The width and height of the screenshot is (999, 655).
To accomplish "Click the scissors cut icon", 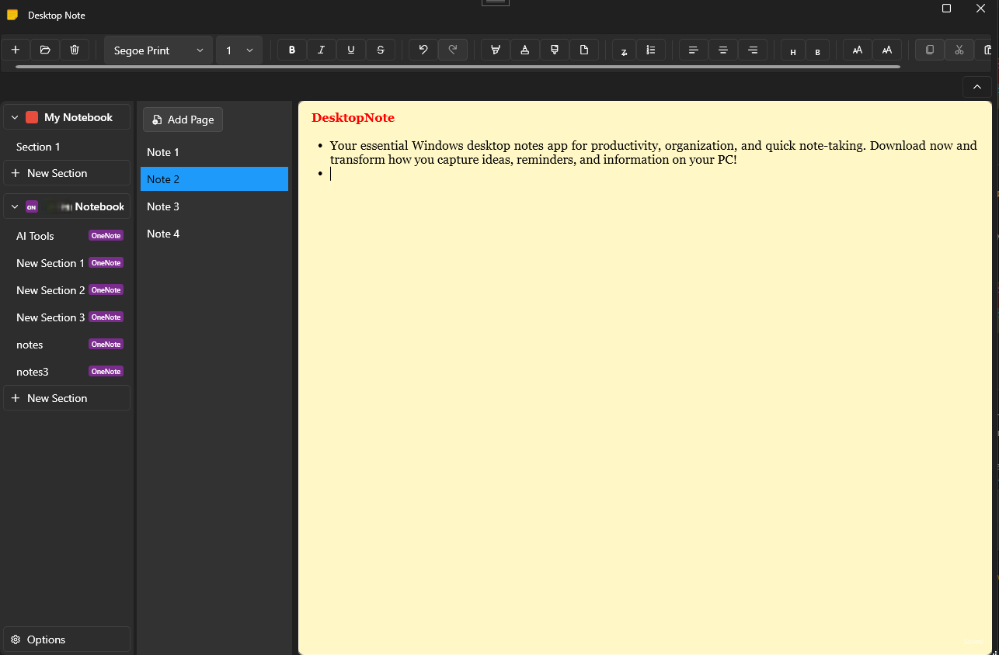I will [959, 50].
